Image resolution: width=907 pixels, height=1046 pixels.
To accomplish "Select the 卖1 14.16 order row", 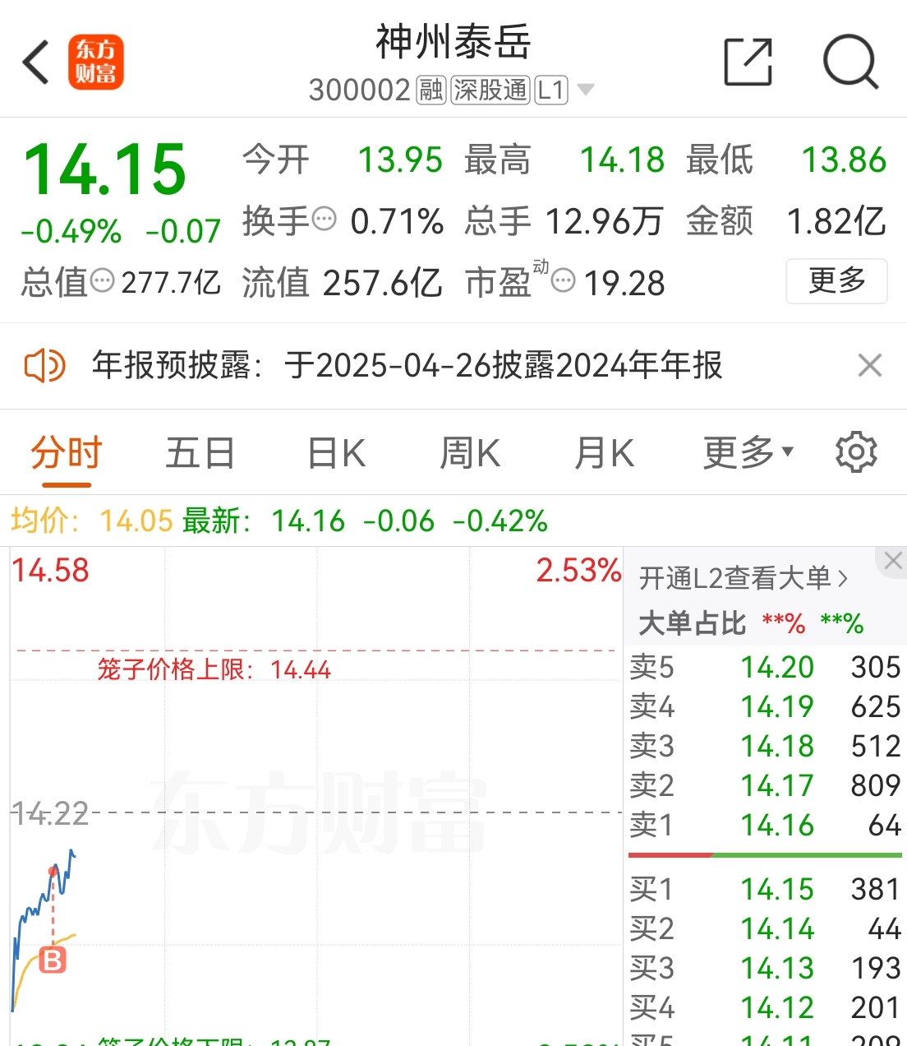I will [765, 825].
